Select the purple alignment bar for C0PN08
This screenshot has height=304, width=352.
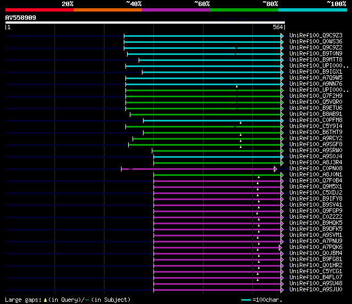click(x=198, y=169)
